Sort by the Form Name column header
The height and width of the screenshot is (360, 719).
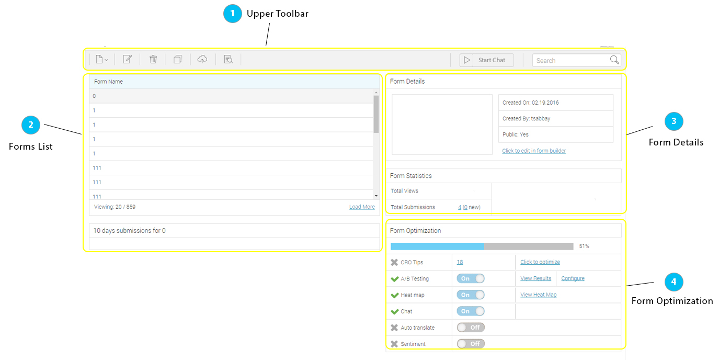click(x=234, y=82)
